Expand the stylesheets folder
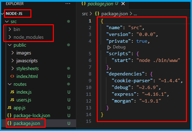The width and height of the screenshot is (192, 131). (x=12, y=68)
